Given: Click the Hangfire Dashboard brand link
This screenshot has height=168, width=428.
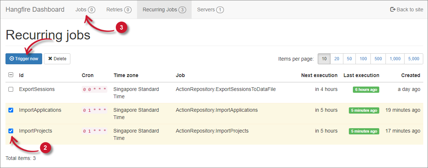Looking at the screenshot, I should point(35,9).
